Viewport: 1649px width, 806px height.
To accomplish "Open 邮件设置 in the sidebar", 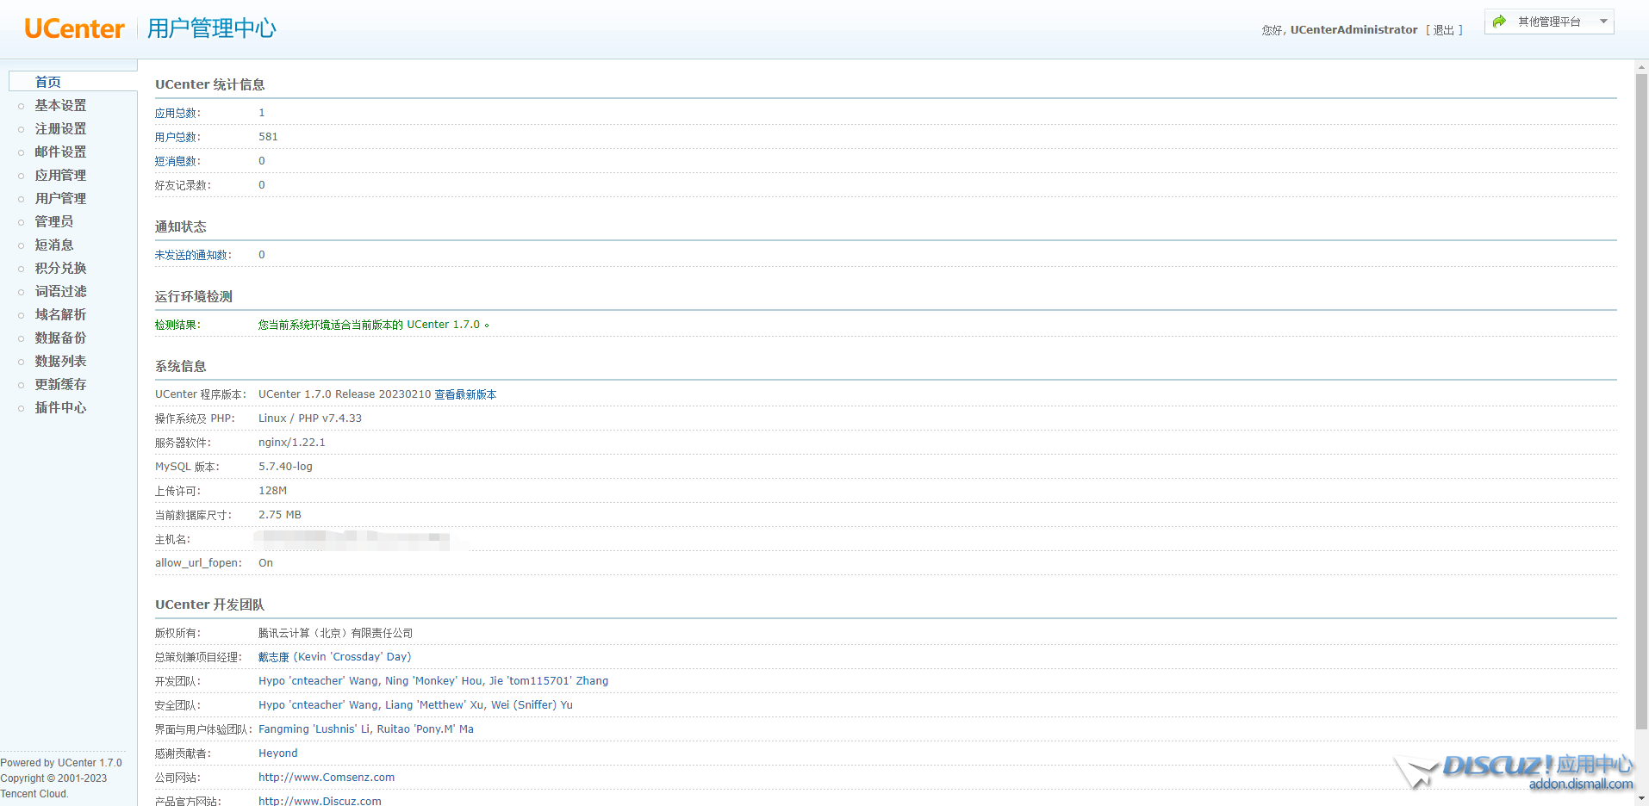I will [x=60, y=152].
